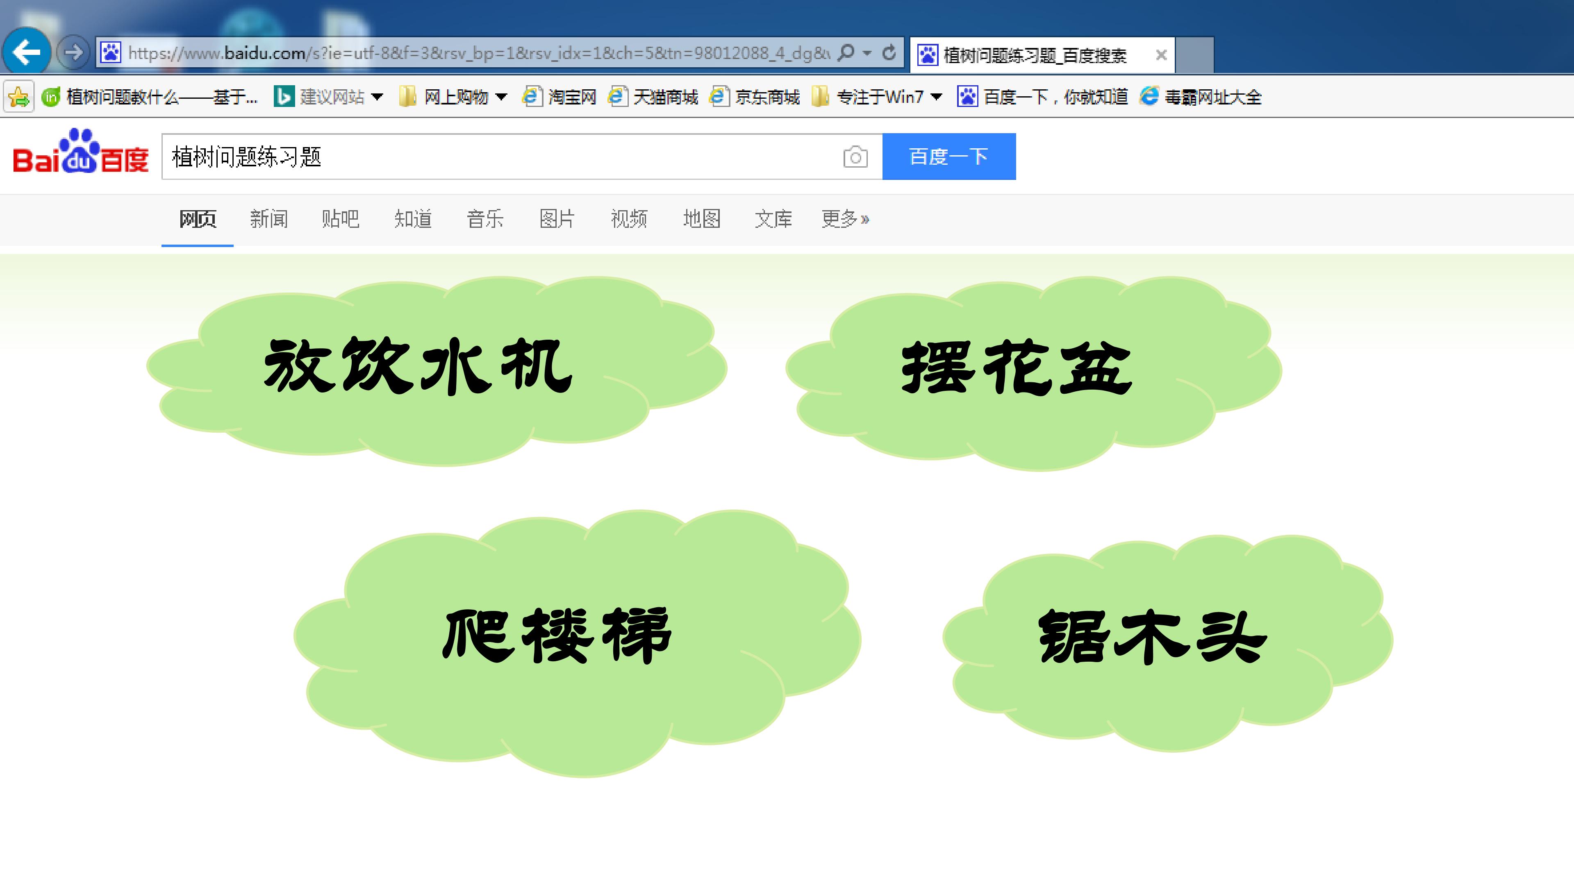Click the browser back arrow button

click(x=26, y=52)
